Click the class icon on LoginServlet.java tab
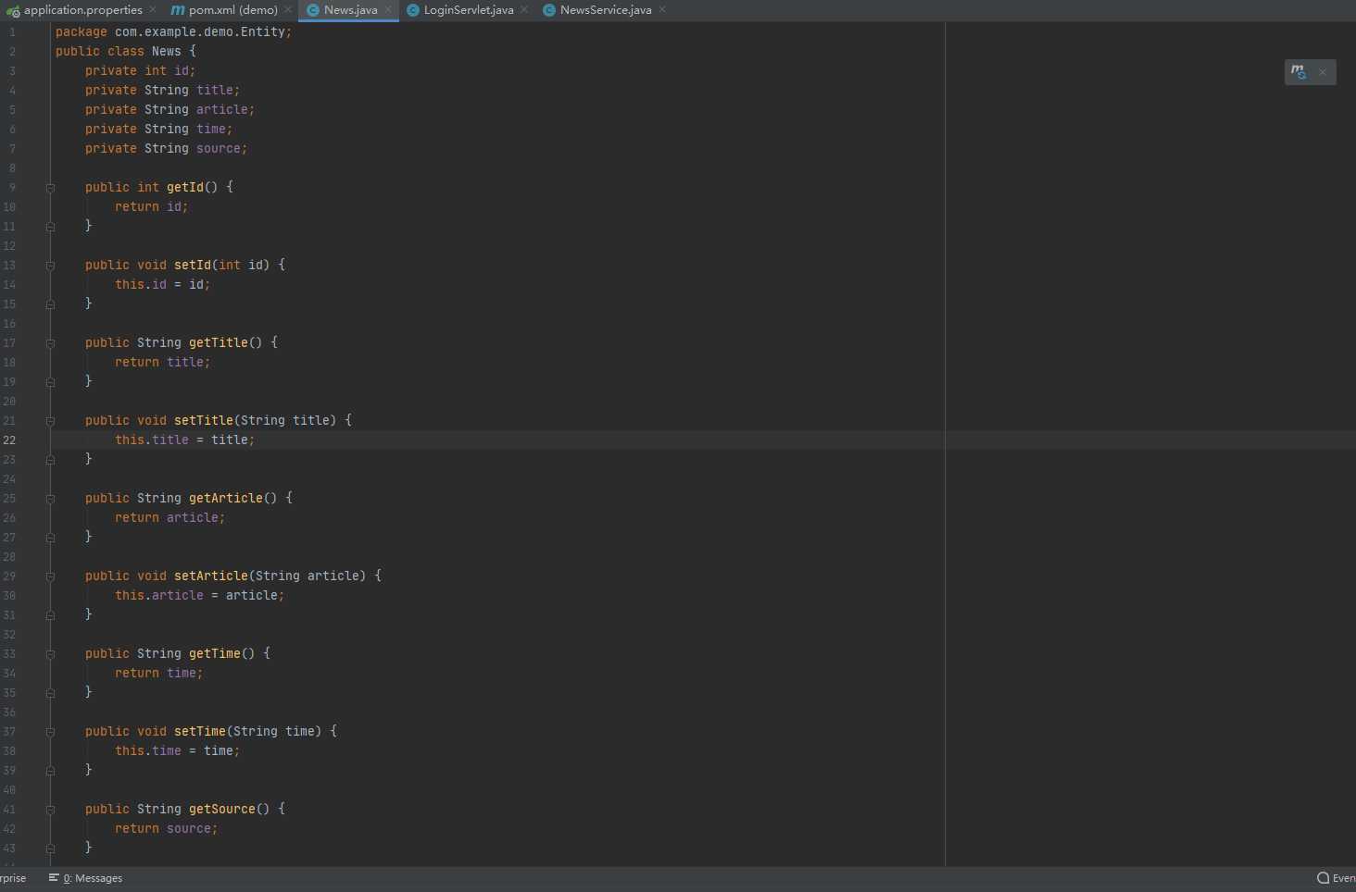This screenshot has width=1356, height=892. [x=413, y=10]
